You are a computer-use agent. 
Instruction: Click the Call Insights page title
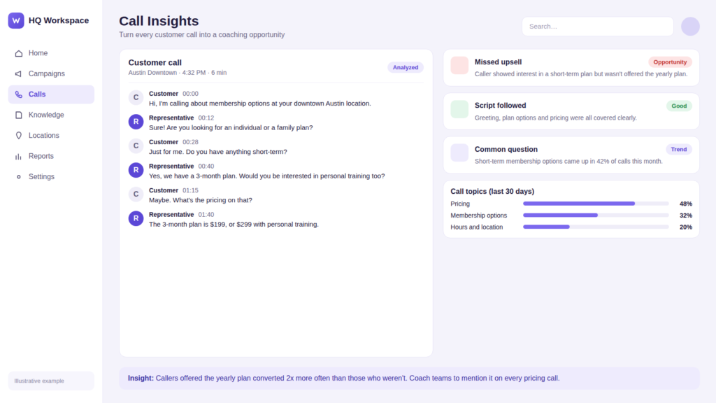[x=159, y=21]
